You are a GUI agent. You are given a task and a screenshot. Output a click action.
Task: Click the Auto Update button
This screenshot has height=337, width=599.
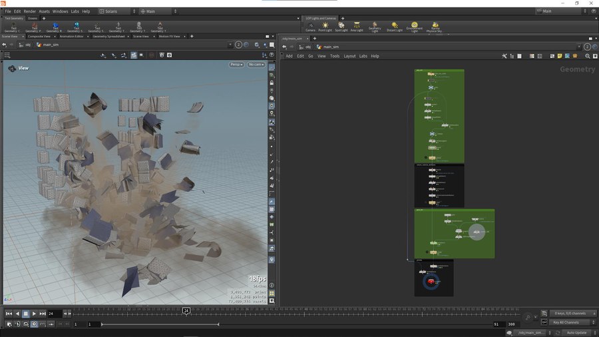(576, 332)
